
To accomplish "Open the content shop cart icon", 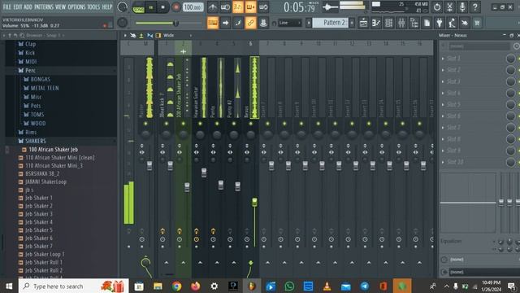I will (477, 23).
